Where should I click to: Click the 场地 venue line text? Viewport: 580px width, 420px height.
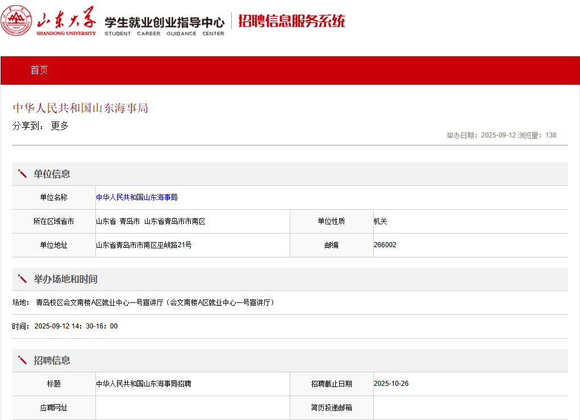tap(144, 303)
